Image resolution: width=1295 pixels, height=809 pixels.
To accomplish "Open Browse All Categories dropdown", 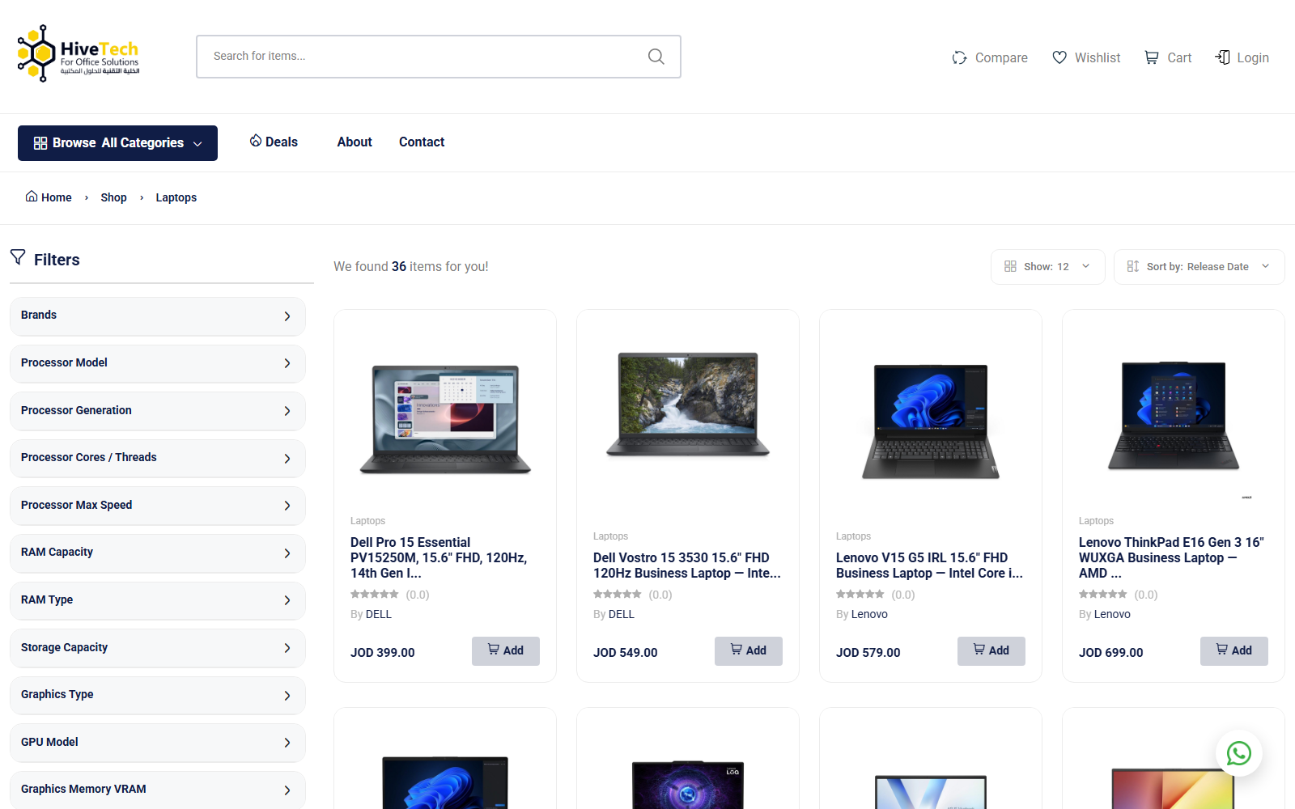I will 117,143.
